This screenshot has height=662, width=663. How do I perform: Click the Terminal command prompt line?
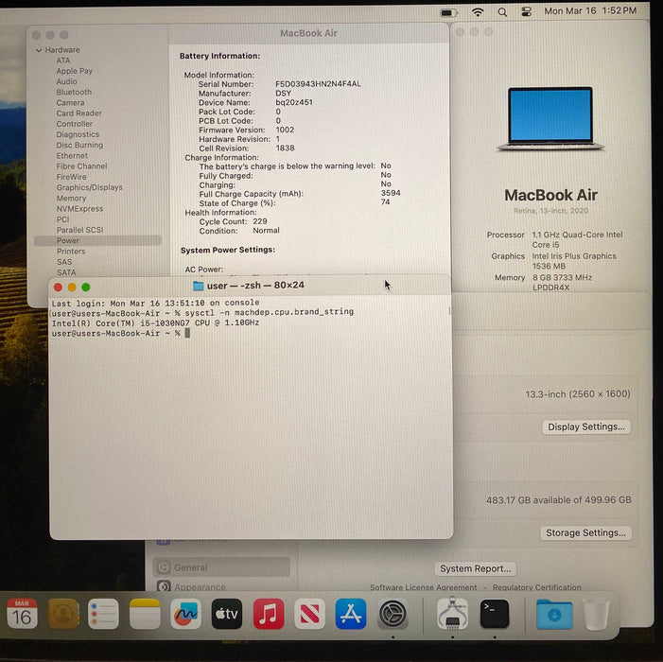120,334
